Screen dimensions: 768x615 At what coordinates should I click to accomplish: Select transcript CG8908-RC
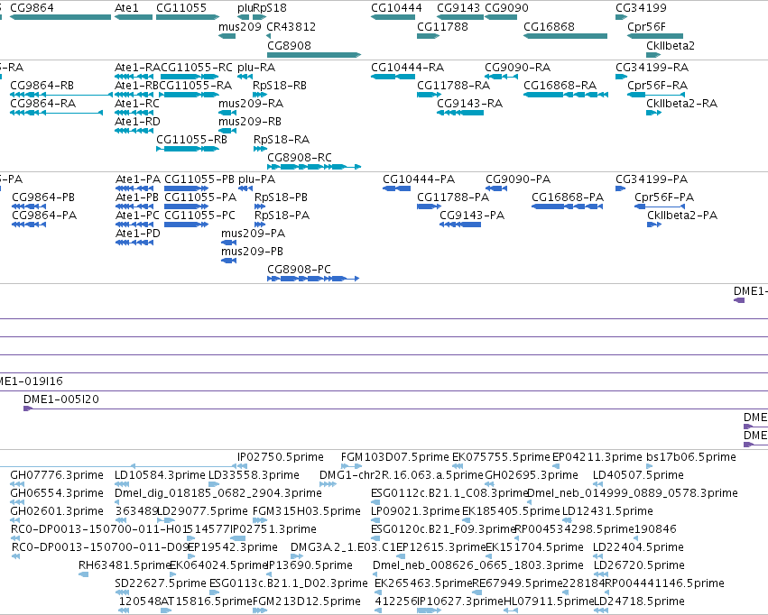coord(314,167)
